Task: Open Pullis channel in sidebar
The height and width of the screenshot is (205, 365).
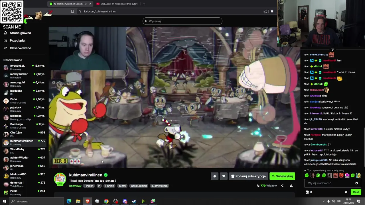Action: (24, 192)
